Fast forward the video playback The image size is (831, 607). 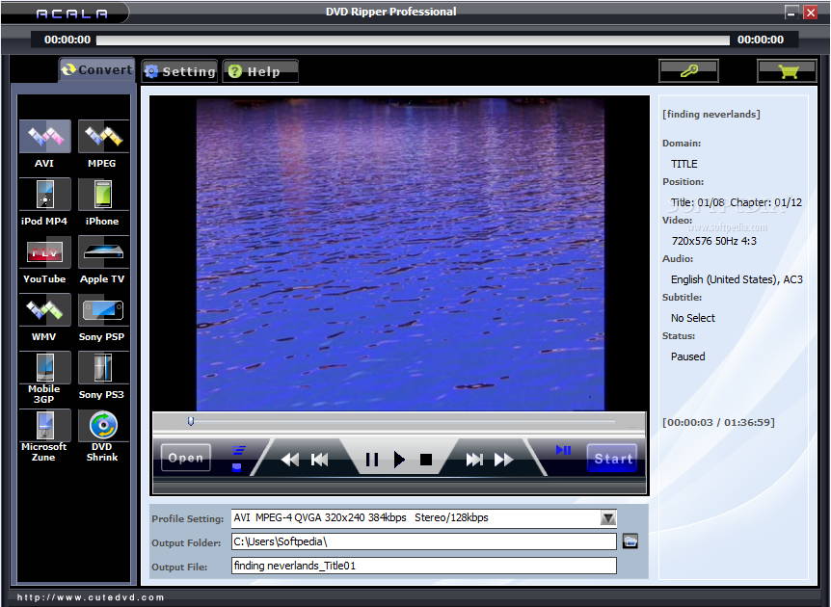[503, 460]
